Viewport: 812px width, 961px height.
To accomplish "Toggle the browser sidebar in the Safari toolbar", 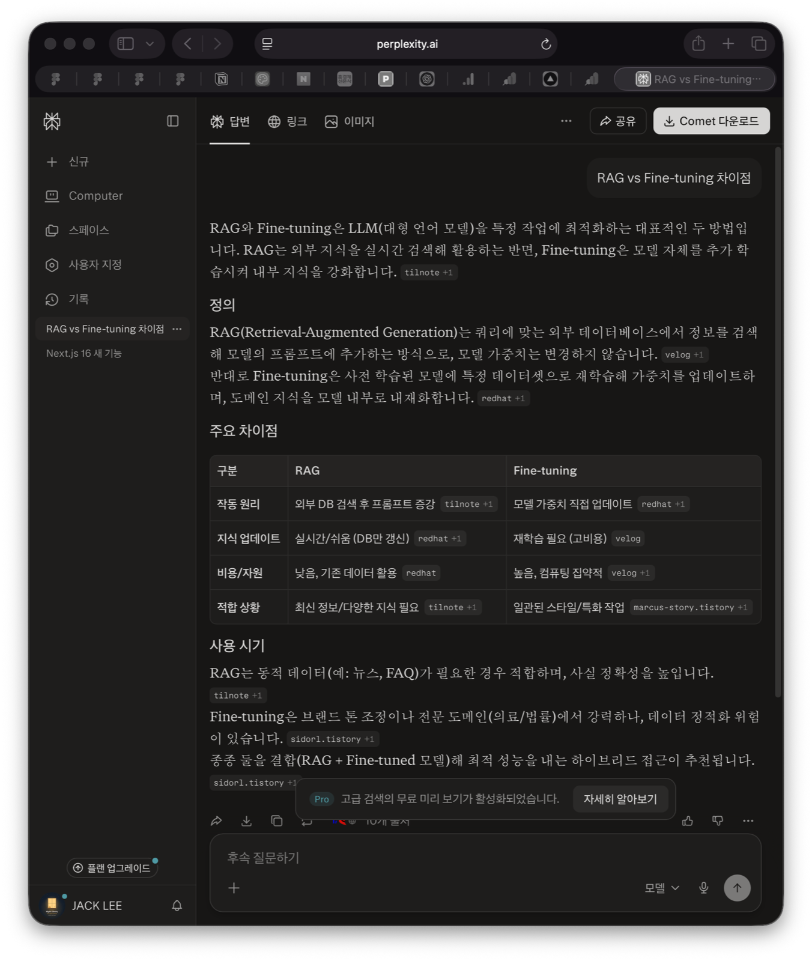I will point(126,44).
